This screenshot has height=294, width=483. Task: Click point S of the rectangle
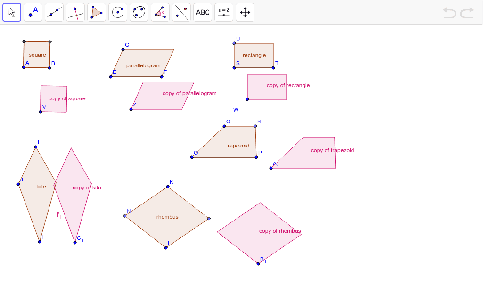tap(234, 68)
